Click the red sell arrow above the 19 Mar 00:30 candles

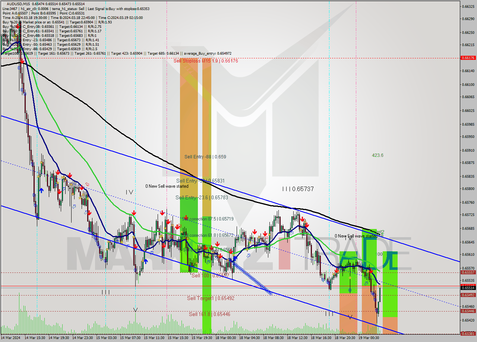371,271
